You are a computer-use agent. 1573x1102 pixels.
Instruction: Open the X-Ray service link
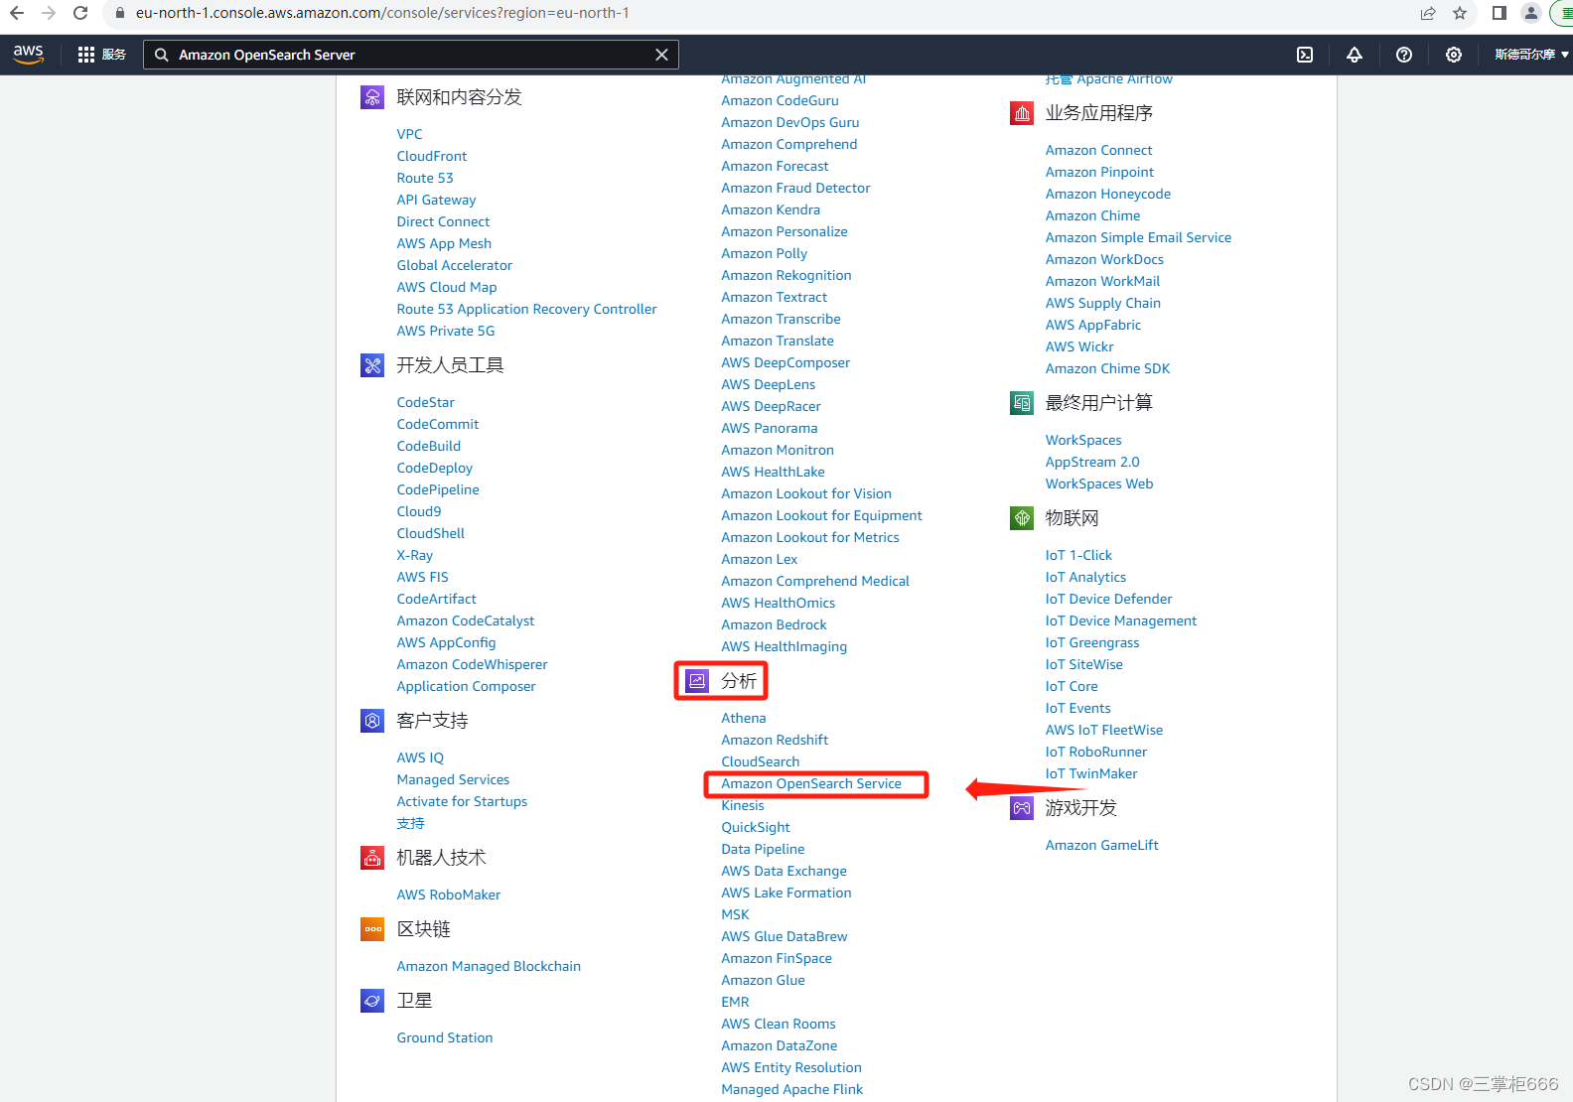click(x=415, y=556)
